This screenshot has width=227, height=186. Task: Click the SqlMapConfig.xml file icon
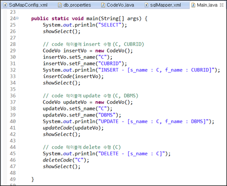(5, 5)
